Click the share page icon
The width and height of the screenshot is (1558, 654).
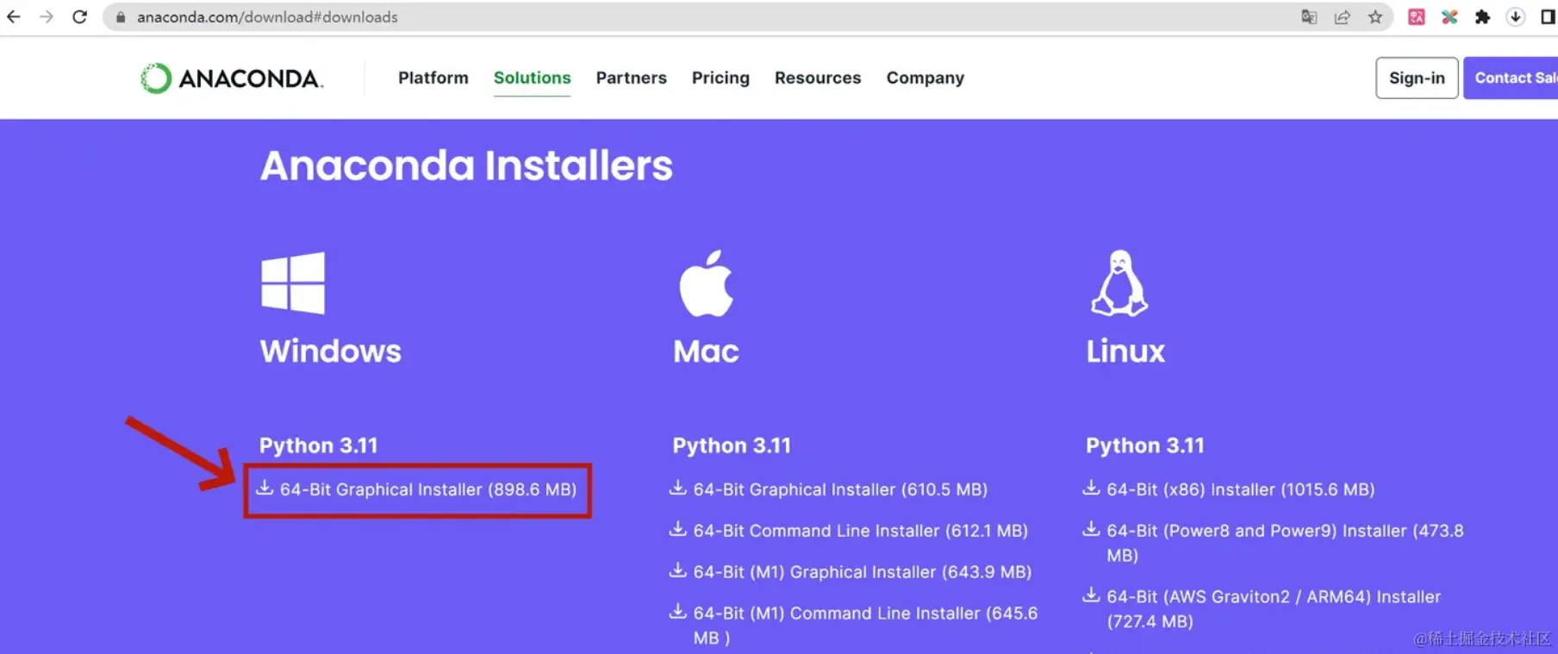coord(1342,16)
